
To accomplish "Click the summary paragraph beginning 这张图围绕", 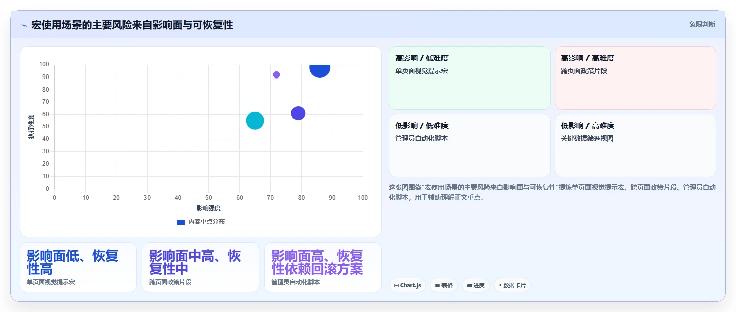I will pyautogui.click(x=552, y=192).
